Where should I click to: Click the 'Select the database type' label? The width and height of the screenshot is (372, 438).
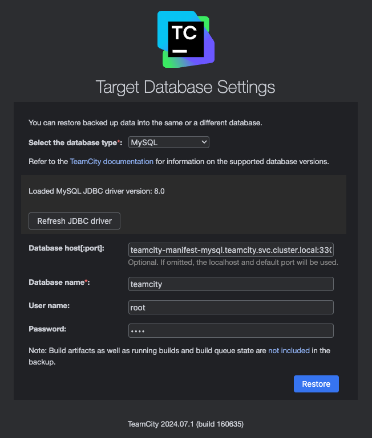point(75,142)
